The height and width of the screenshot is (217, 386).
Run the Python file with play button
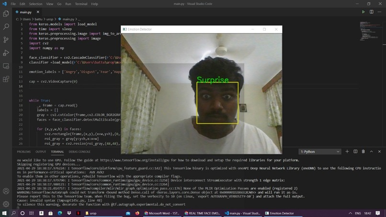[363, 12]
